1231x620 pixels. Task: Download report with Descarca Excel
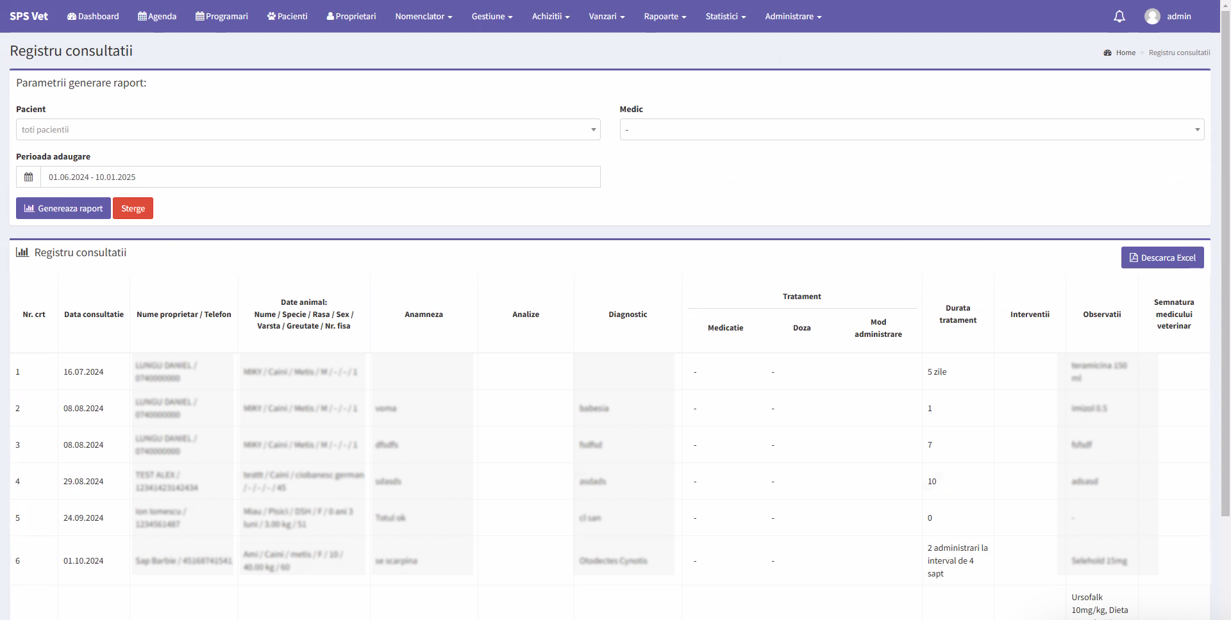(1162, 257)
